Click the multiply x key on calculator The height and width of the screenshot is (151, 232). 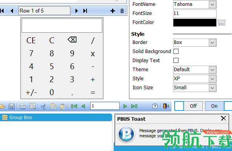click(93, 54)
